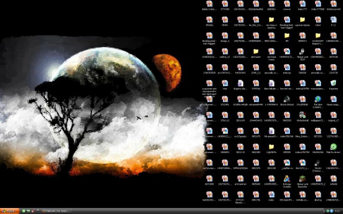Select the 1e5e06 image file
This screenshot has width=343, height=214.
coord(333,179)
